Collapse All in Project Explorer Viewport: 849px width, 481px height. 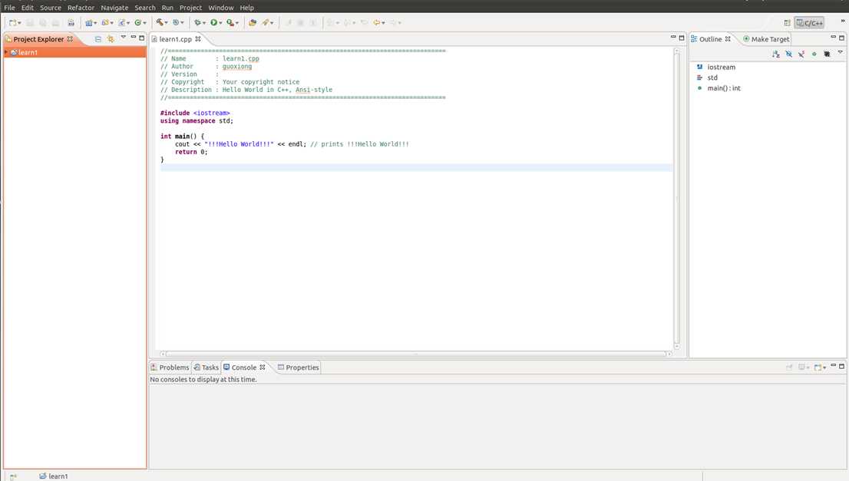[x=98, y=39]
